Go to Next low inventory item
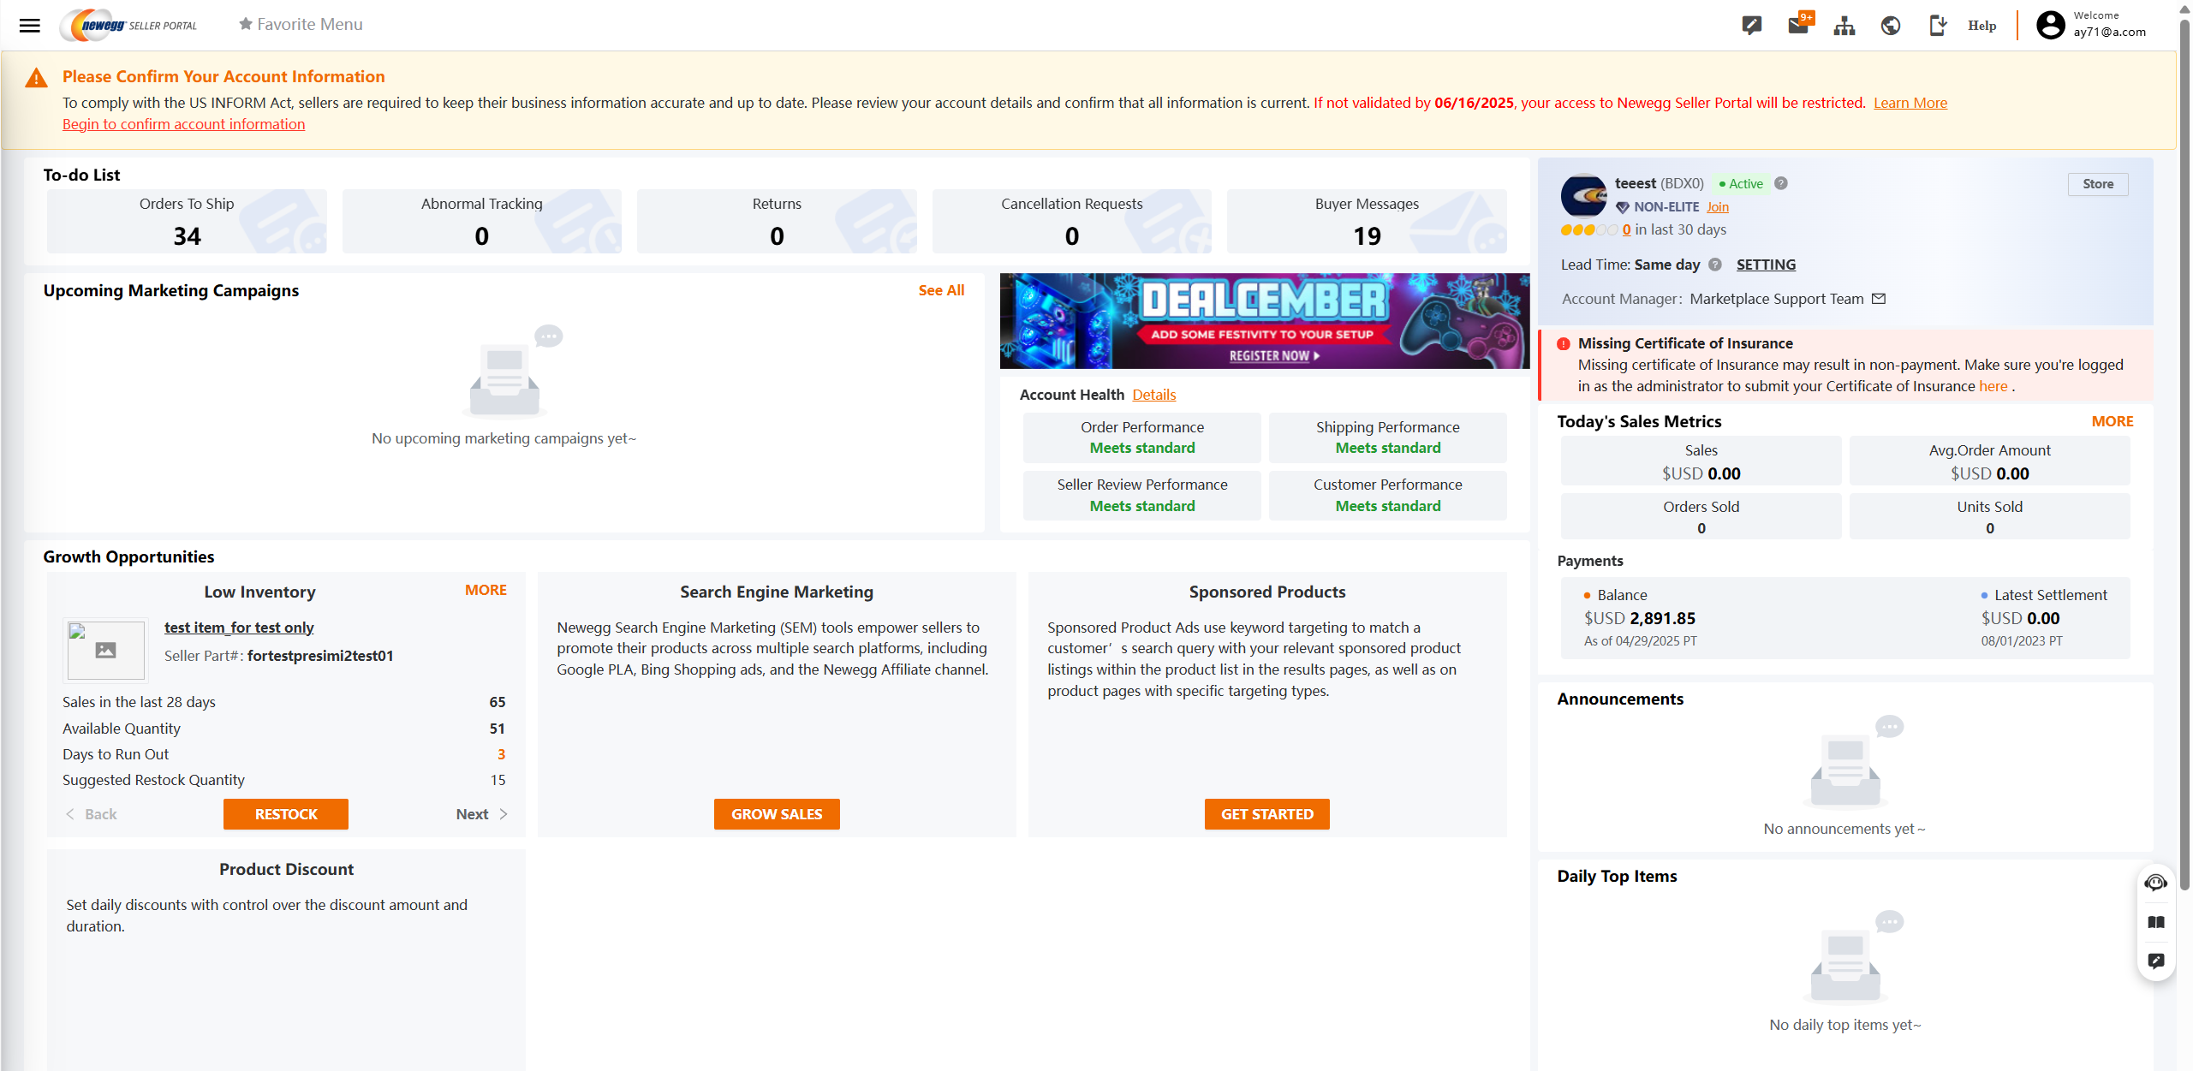2193x1071 pixels. [x=481, y=814]
